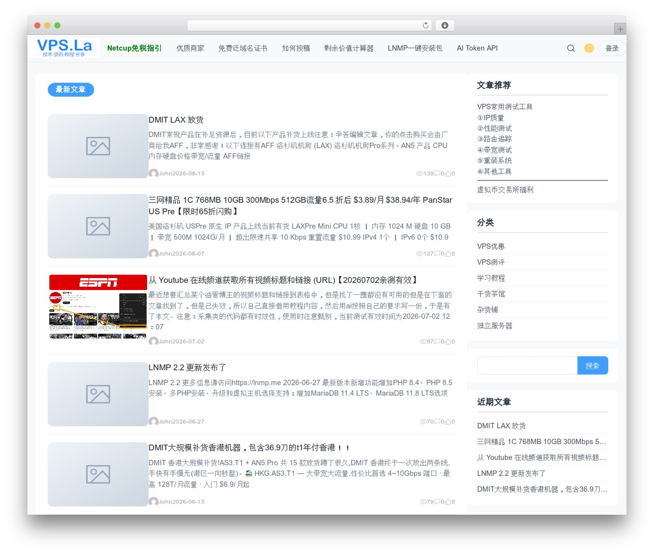Click the 登录 login button
This screenshot has height=554, width=654.
(612, 48)
